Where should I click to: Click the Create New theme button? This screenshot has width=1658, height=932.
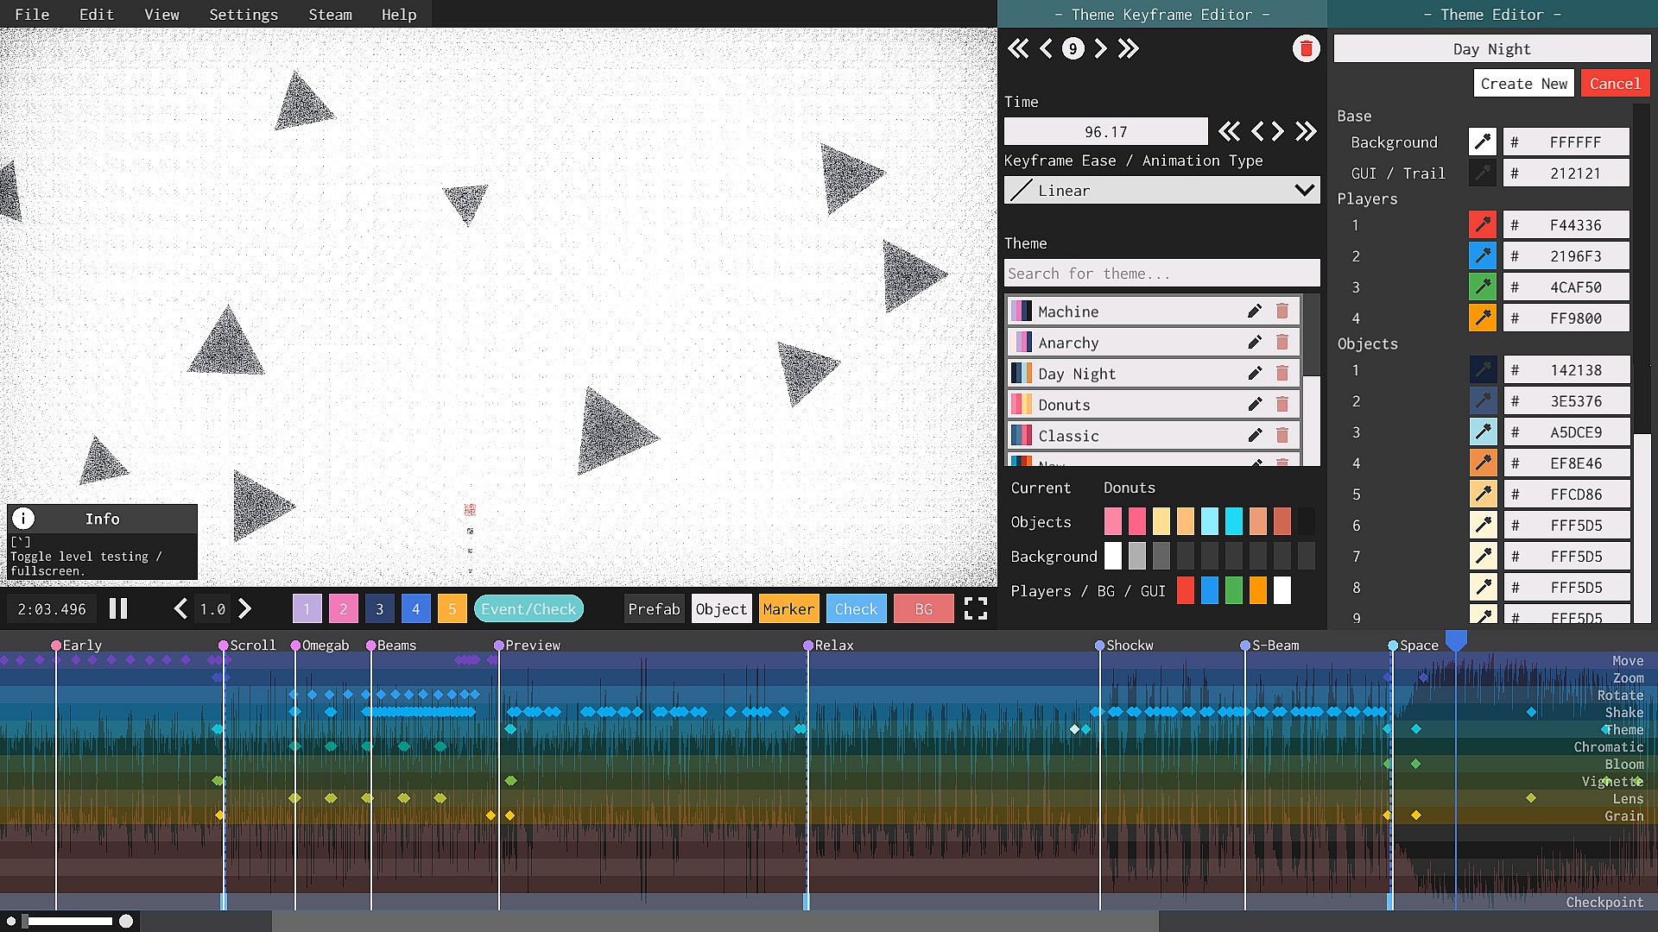[1523, 84]
